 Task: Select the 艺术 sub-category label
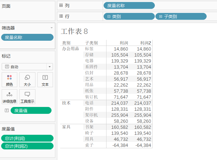(x=89, y=79)
